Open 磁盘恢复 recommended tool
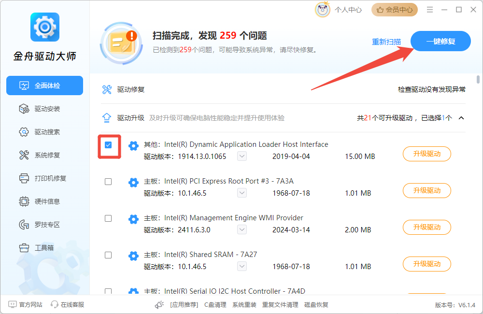 316,305
